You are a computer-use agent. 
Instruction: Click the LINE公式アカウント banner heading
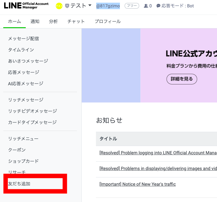tap(192, 54)
